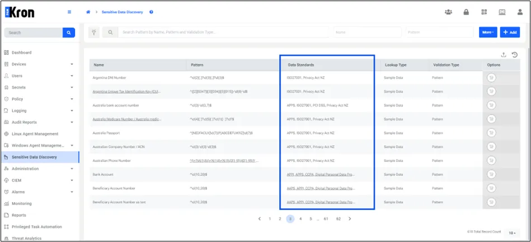Open options icon for Argentina DNI Number row

pyautogui.click(x=491, y=78)
